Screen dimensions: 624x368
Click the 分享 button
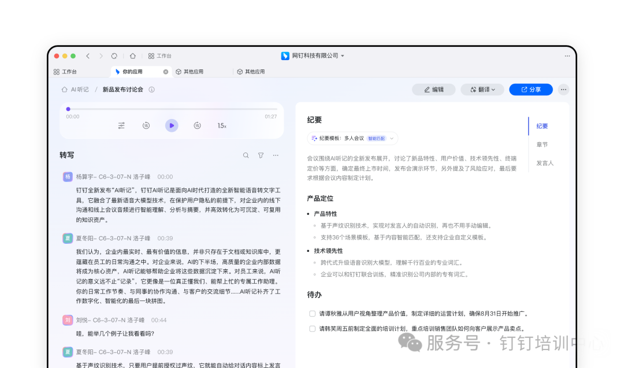pyautogui.click(x=531, y=90)
